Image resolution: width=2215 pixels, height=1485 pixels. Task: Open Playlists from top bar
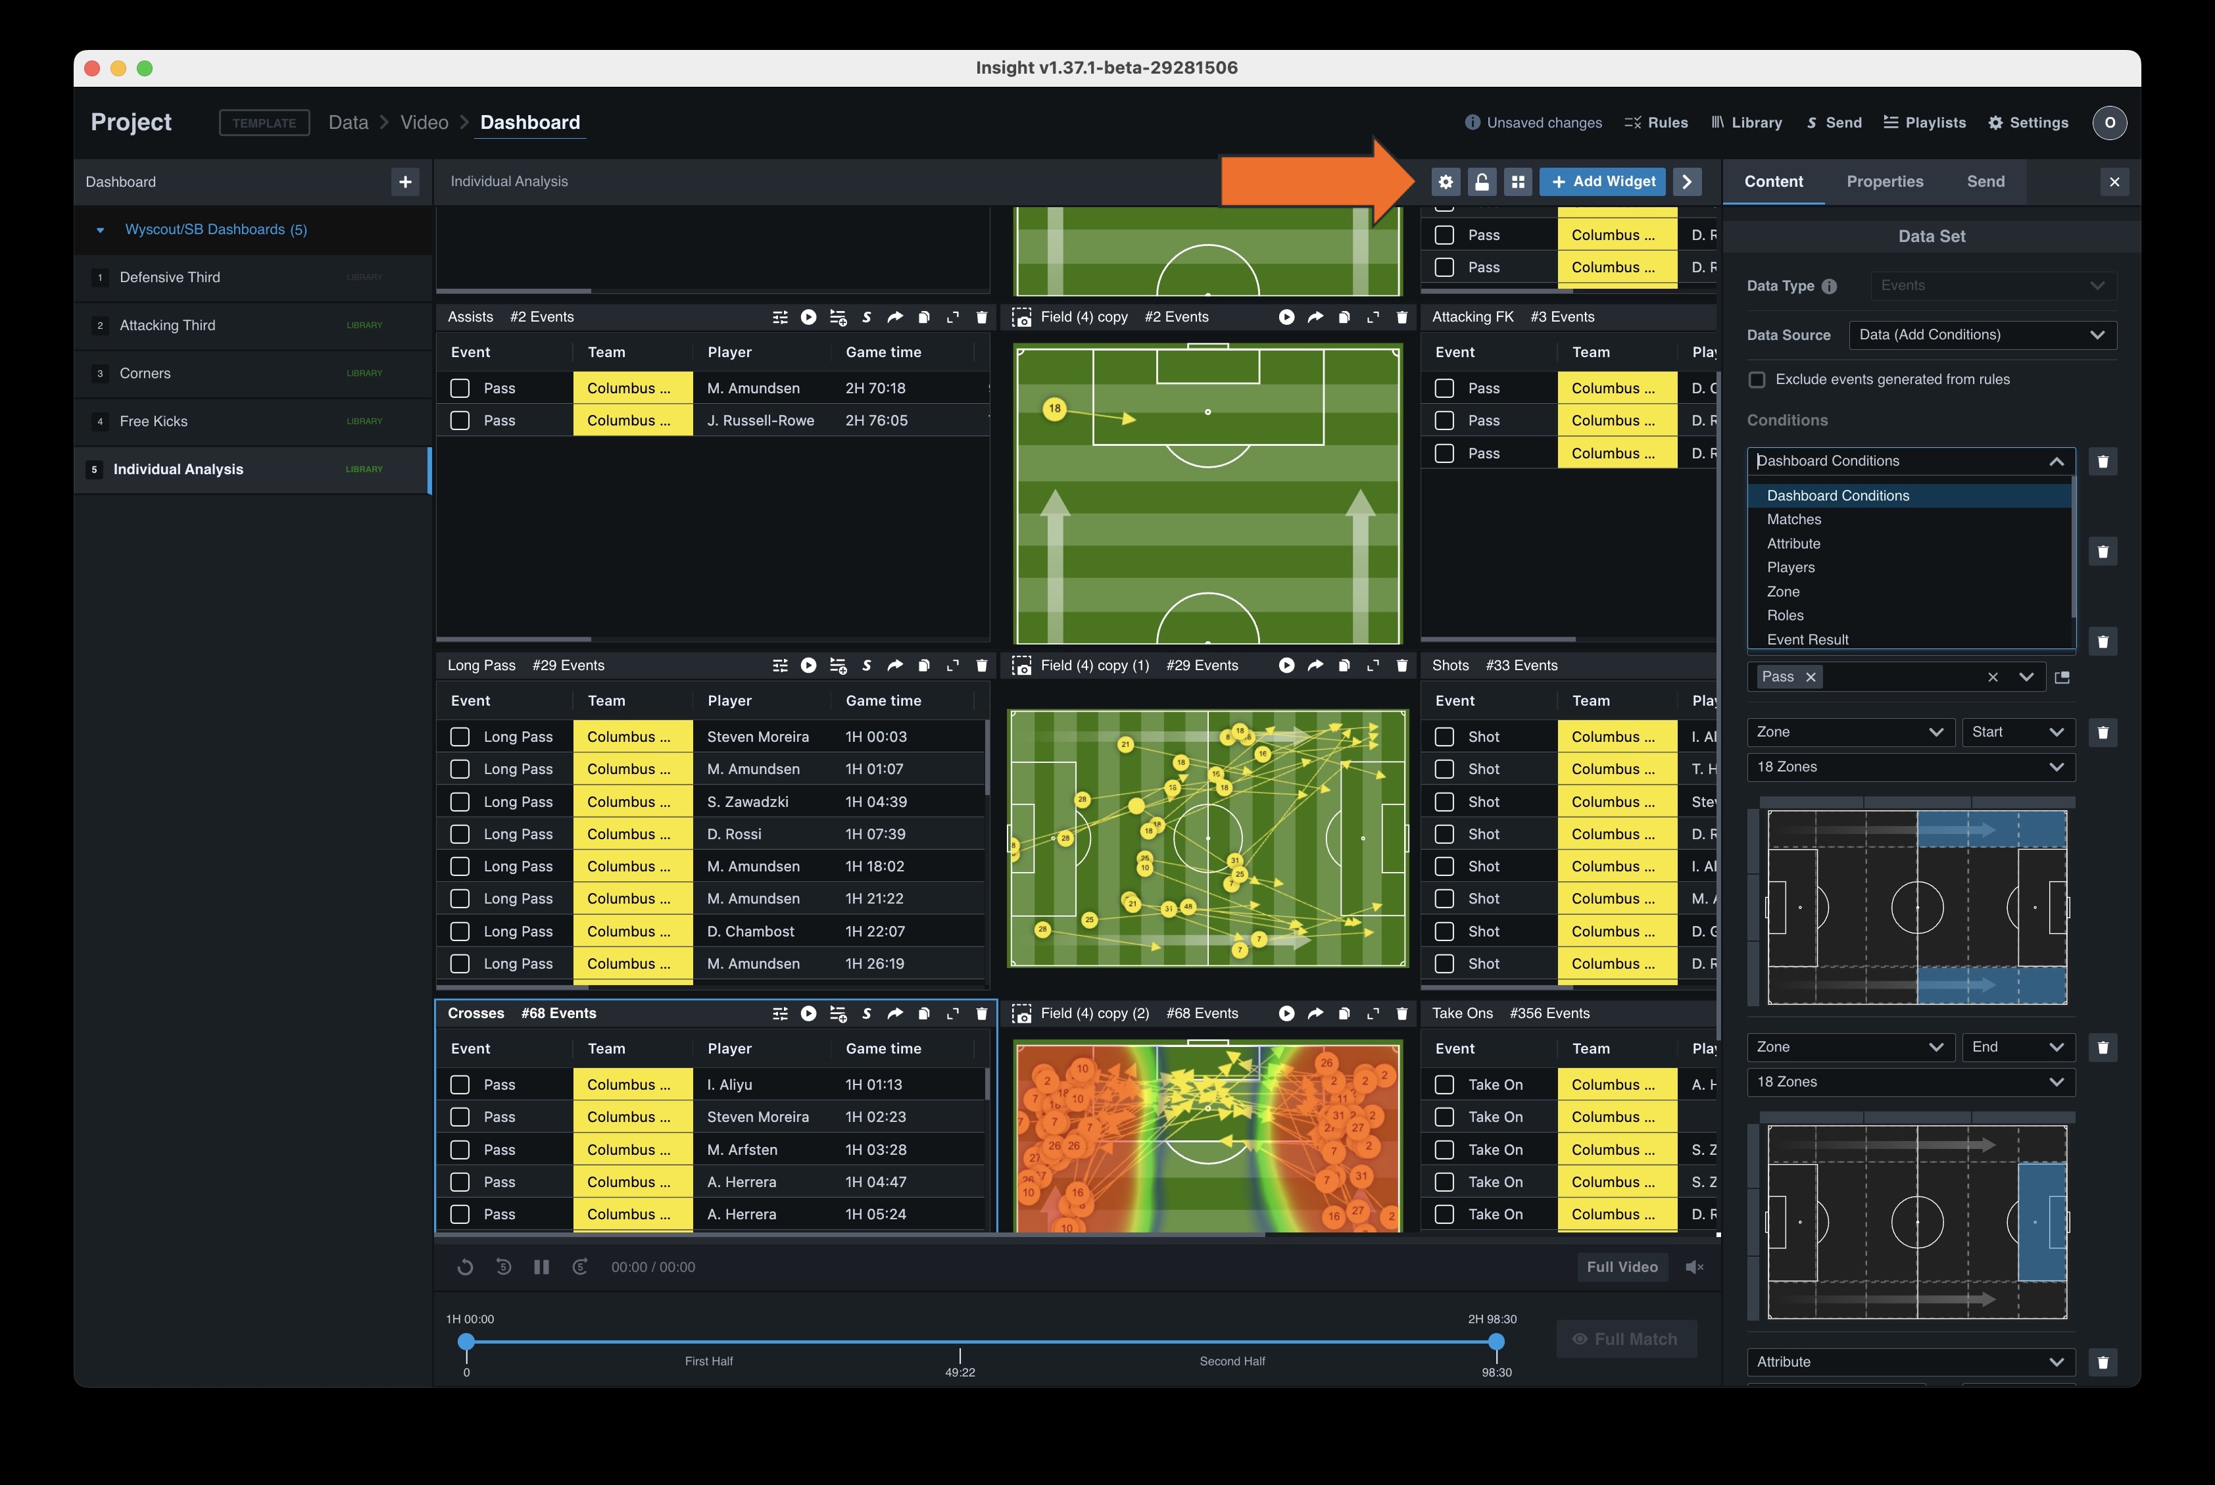1924,123
